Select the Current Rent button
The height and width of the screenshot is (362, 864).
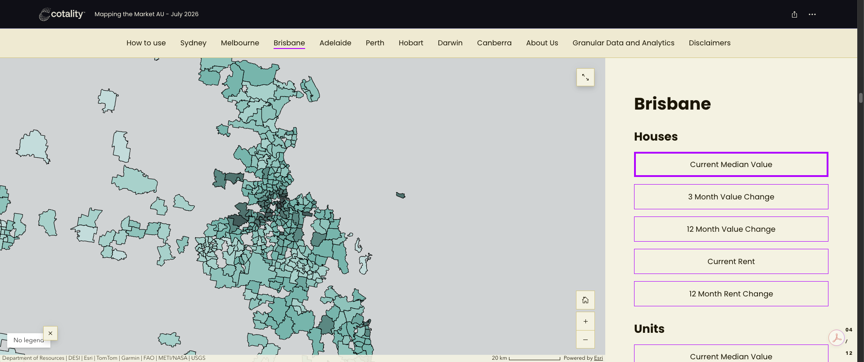coord(731,261)
